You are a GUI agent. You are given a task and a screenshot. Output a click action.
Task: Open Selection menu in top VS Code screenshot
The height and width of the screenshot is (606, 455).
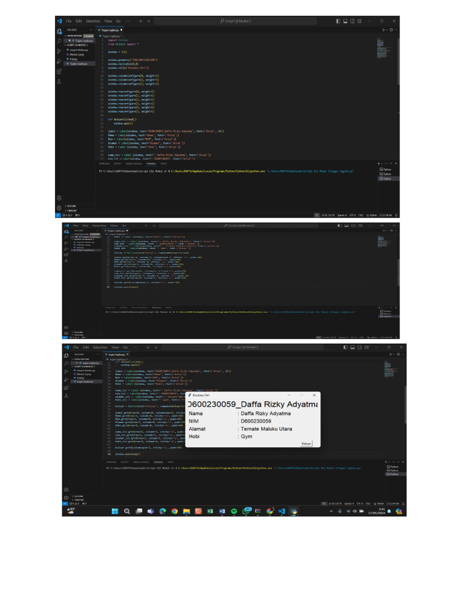pyautogui.click(x=93, y=21)
